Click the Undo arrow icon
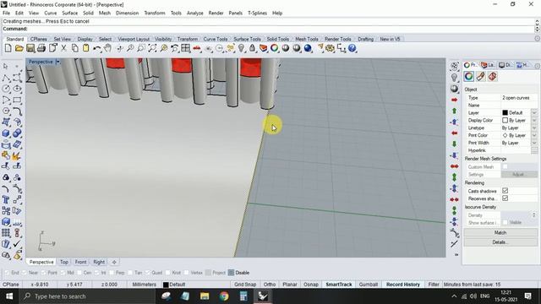 pyautogui.click(x=97, y=48)
